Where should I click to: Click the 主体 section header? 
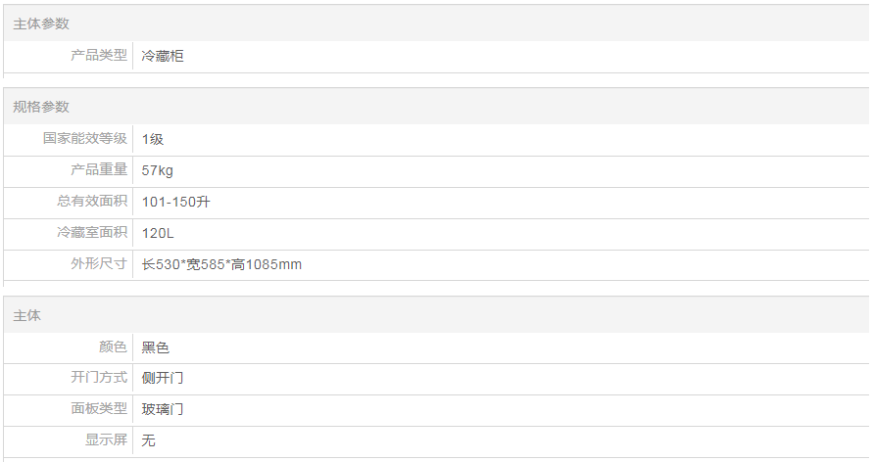click(27, 316)
